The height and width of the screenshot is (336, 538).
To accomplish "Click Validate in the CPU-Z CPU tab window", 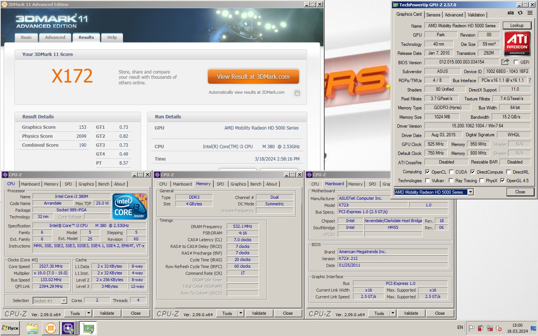I will [x=107, y=313].
